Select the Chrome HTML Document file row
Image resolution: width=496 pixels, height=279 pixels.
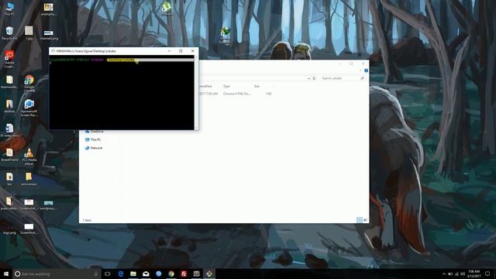click(x=236, y=94)
